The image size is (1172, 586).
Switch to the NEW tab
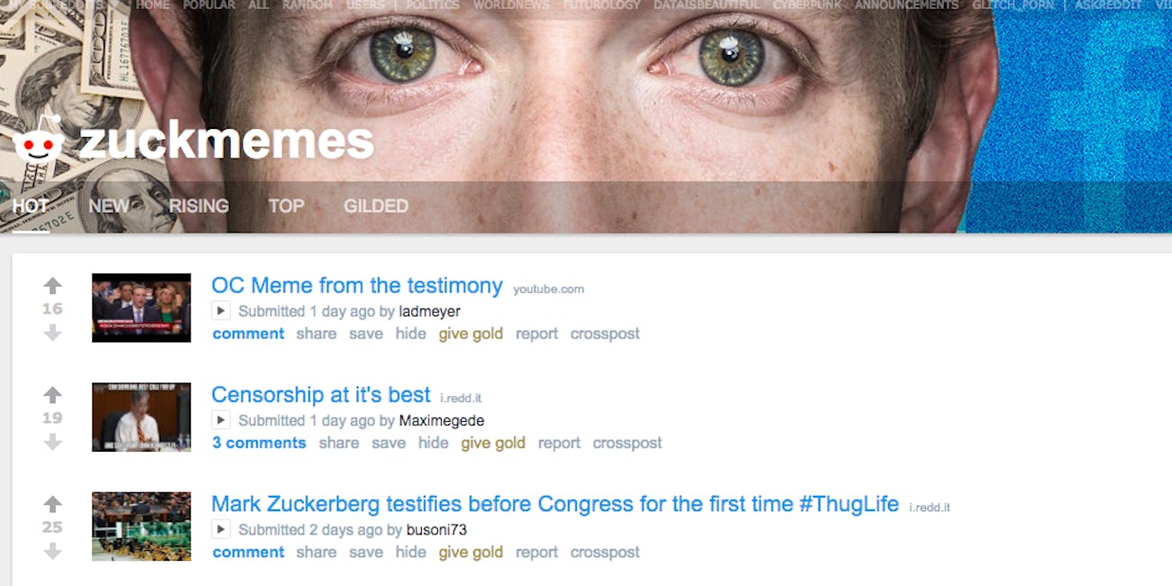pos(109,206)
